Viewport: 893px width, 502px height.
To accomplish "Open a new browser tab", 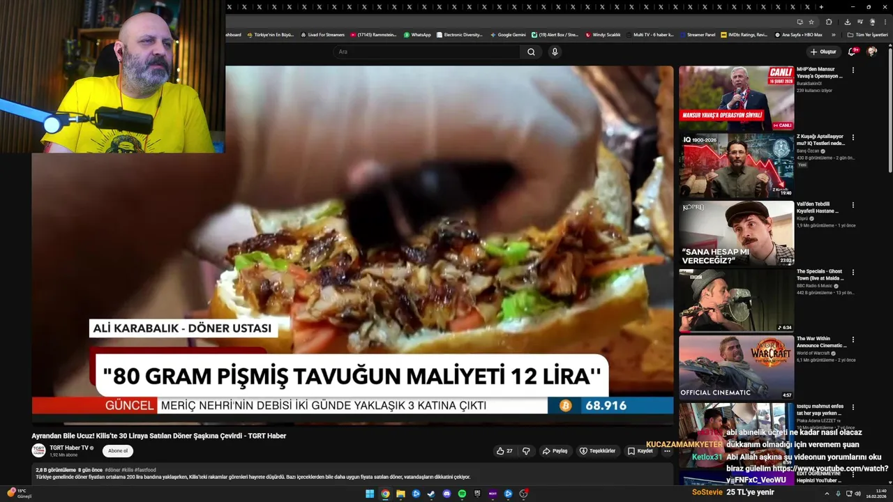I will point(821,7).
